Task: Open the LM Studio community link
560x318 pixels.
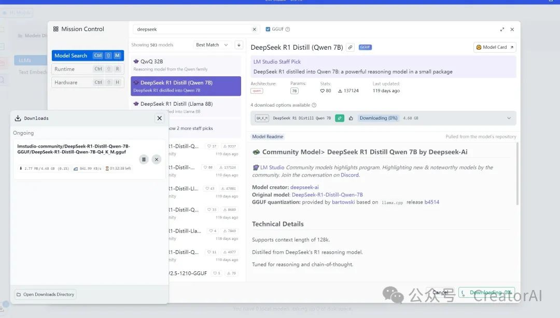Action: (272, 167)
